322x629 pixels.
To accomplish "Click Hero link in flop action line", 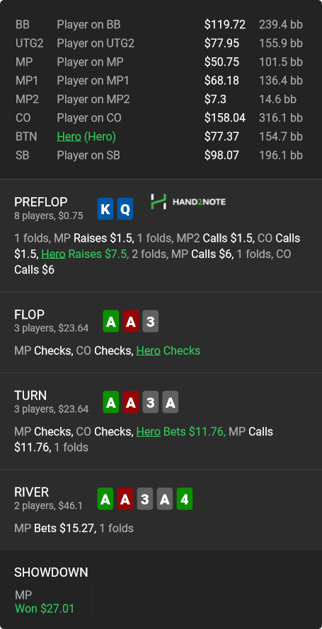I will tap(148, 351).
